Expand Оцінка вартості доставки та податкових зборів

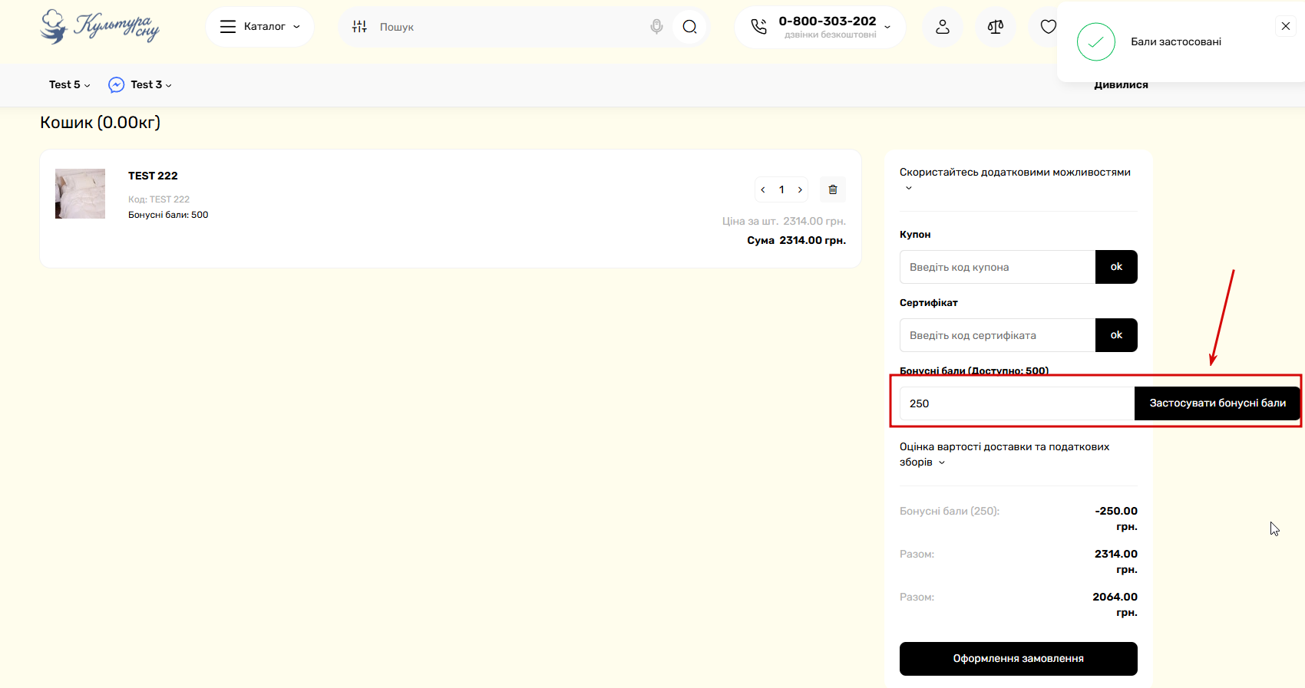click(x=1004, y=454)
